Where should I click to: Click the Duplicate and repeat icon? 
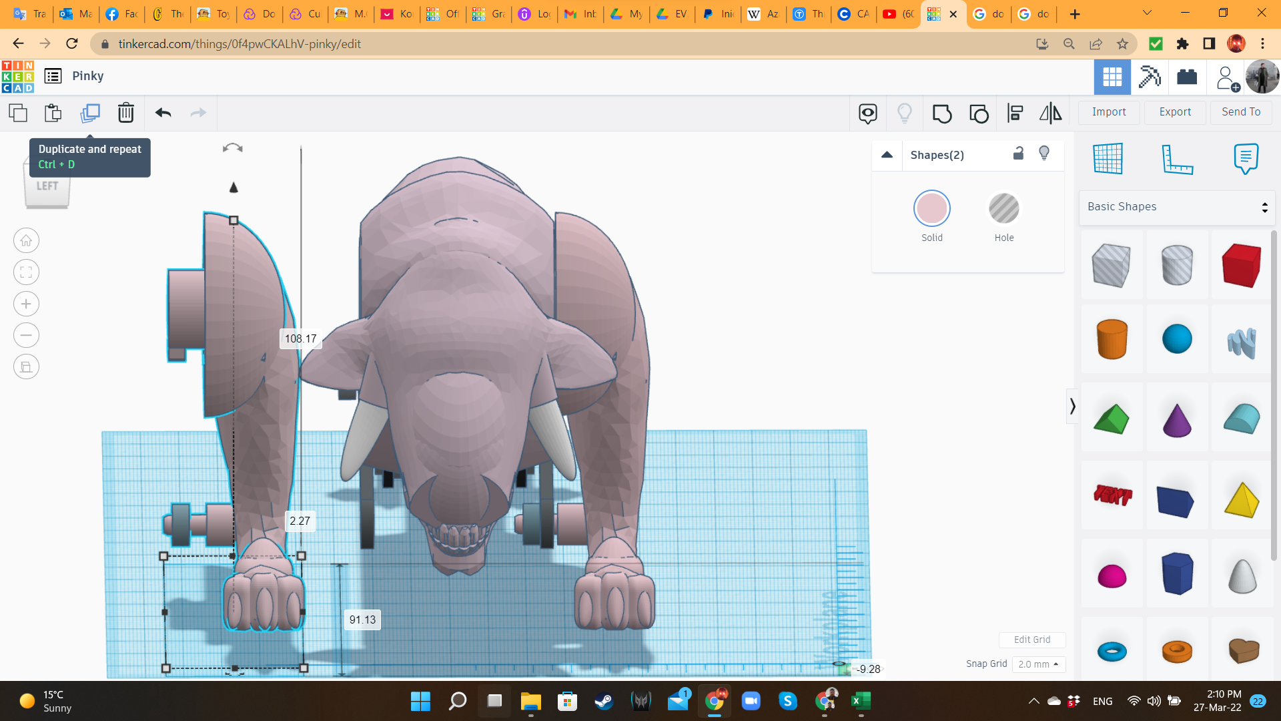tap(90, 113)
